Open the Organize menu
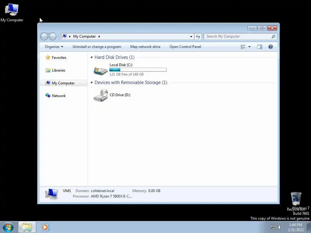The height and width of the screenshot is (233, 311). tap(54, 47)
